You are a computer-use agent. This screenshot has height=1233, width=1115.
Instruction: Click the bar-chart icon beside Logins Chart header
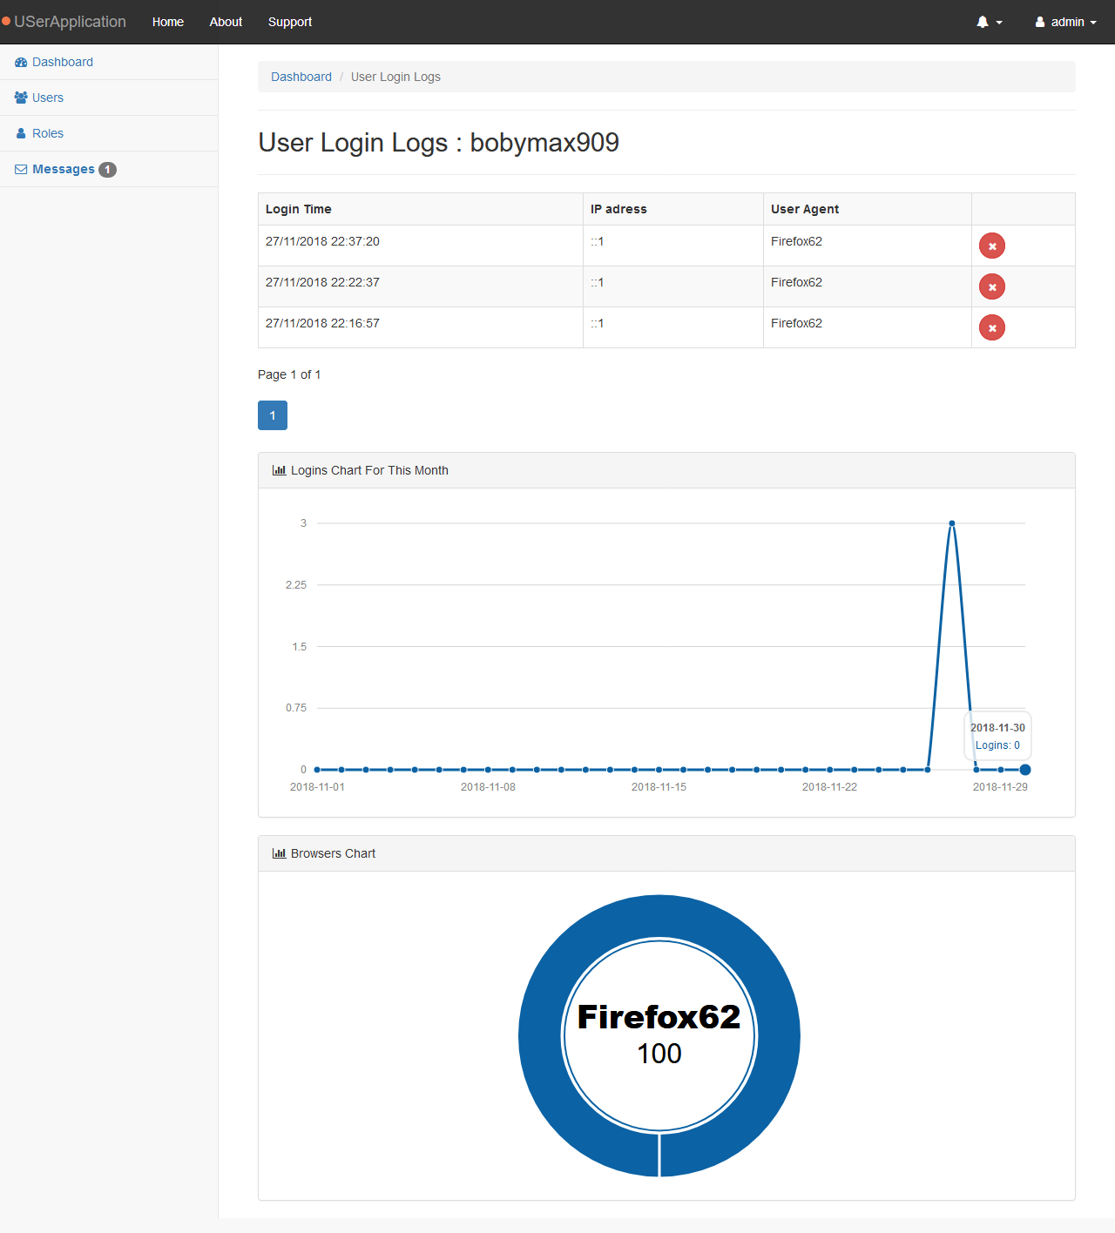279,470
